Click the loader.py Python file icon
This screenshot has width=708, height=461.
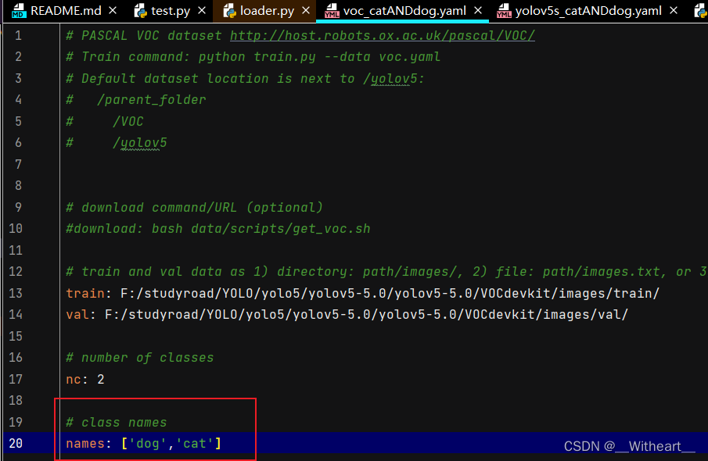coord(229,11)
